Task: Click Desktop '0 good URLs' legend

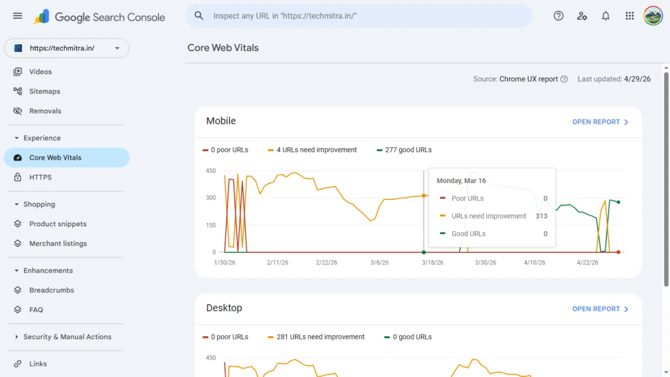Action: 408,337
